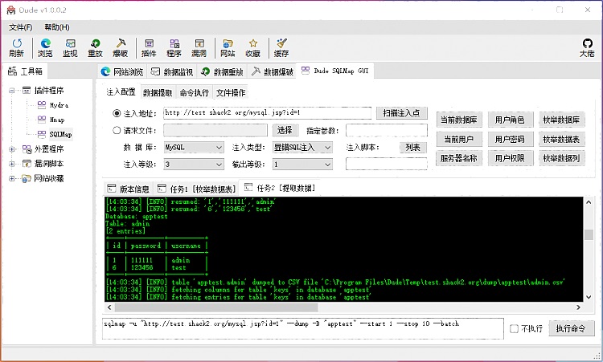The image size is (603, 362).
Task: Open the 输出等级 dropdown
Action: (302, 165)
